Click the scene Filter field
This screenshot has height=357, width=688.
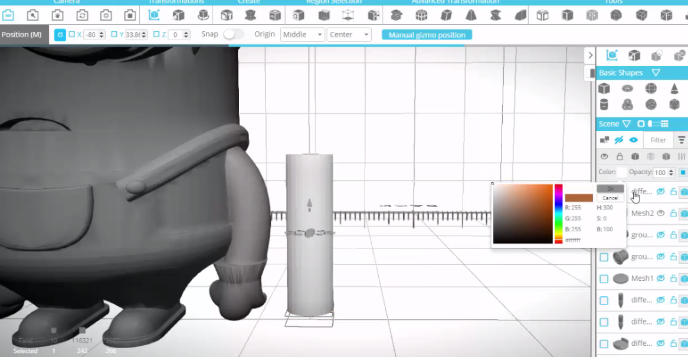click(658, 140)
